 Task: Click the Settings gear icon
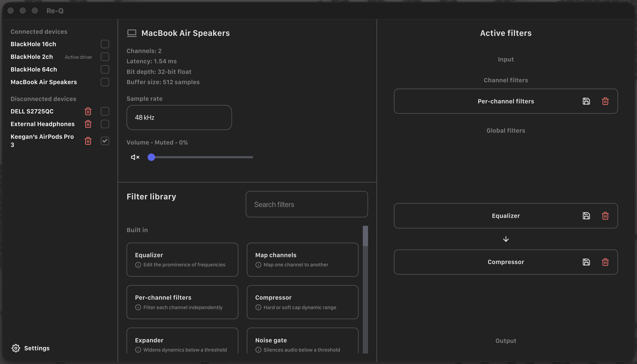(16, 348)
